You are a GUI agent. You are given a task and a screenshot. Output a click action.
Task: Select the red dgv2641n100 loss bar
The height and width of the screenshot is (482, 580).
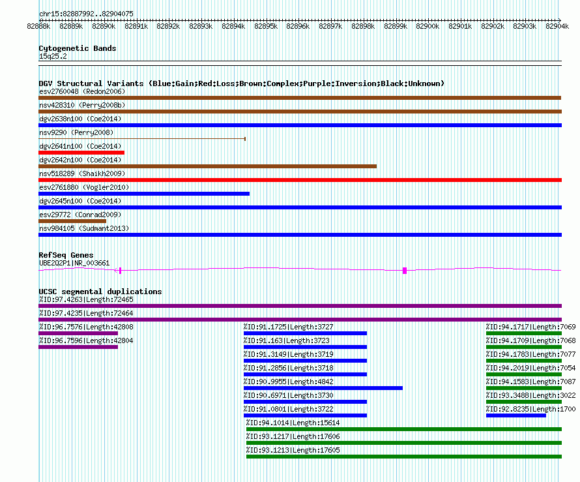pyautogui.click(x=81, y=153)
